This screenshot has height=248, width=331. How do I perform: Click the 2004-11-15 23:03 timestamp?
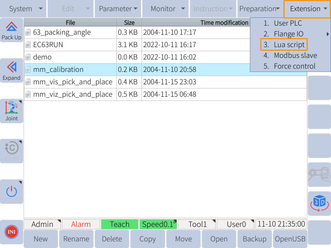coord(170,82)
